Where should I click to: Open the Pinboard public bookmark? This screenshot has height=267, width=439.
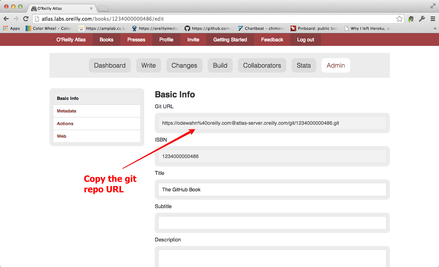[314, 28]
